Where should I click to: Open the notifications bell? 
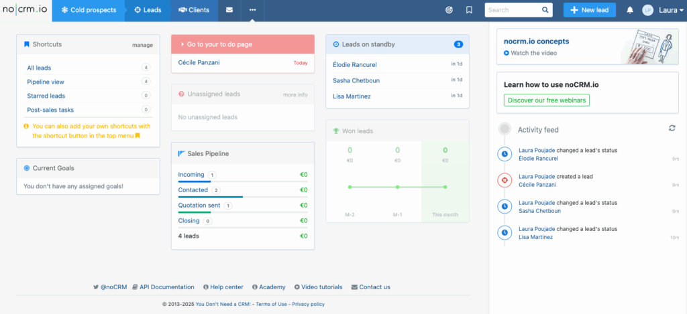pos(629,10)
